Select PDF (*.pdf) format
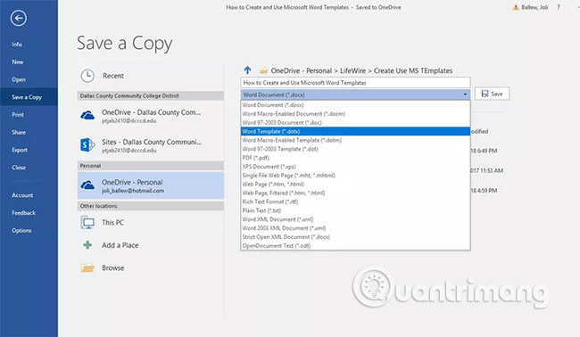Viewport: 580px width, 337px height. click(x=355, y=158)
